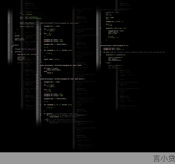This screenshot has width=175, height=164.
Task: Fold the for loop on line 84
Action: point(41,50)
